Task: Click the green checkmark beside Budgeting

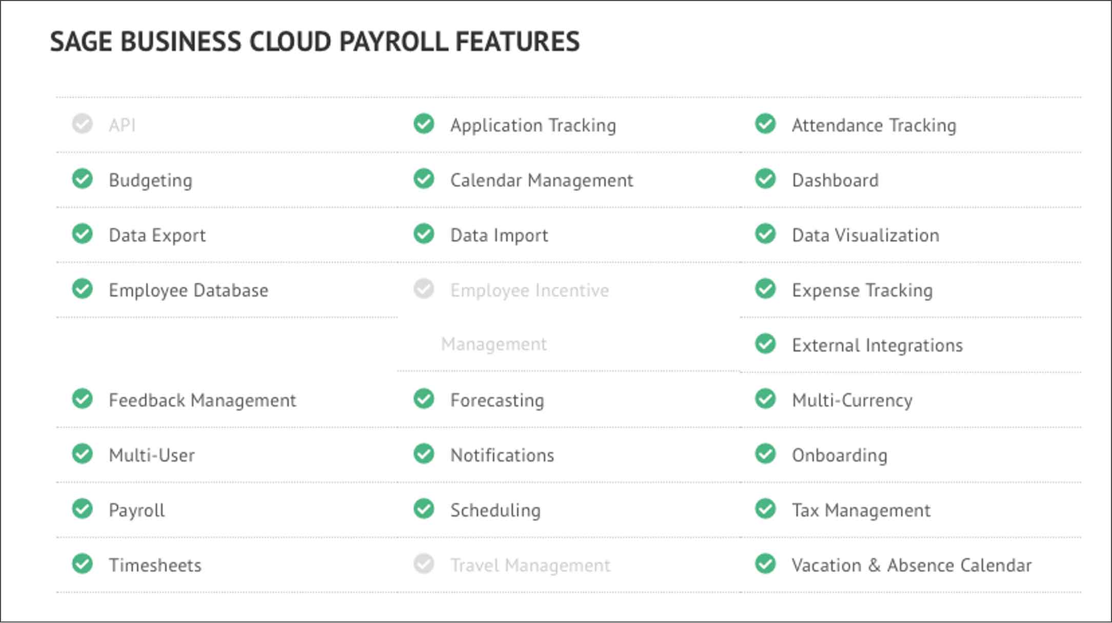Action: pos(82,179)
